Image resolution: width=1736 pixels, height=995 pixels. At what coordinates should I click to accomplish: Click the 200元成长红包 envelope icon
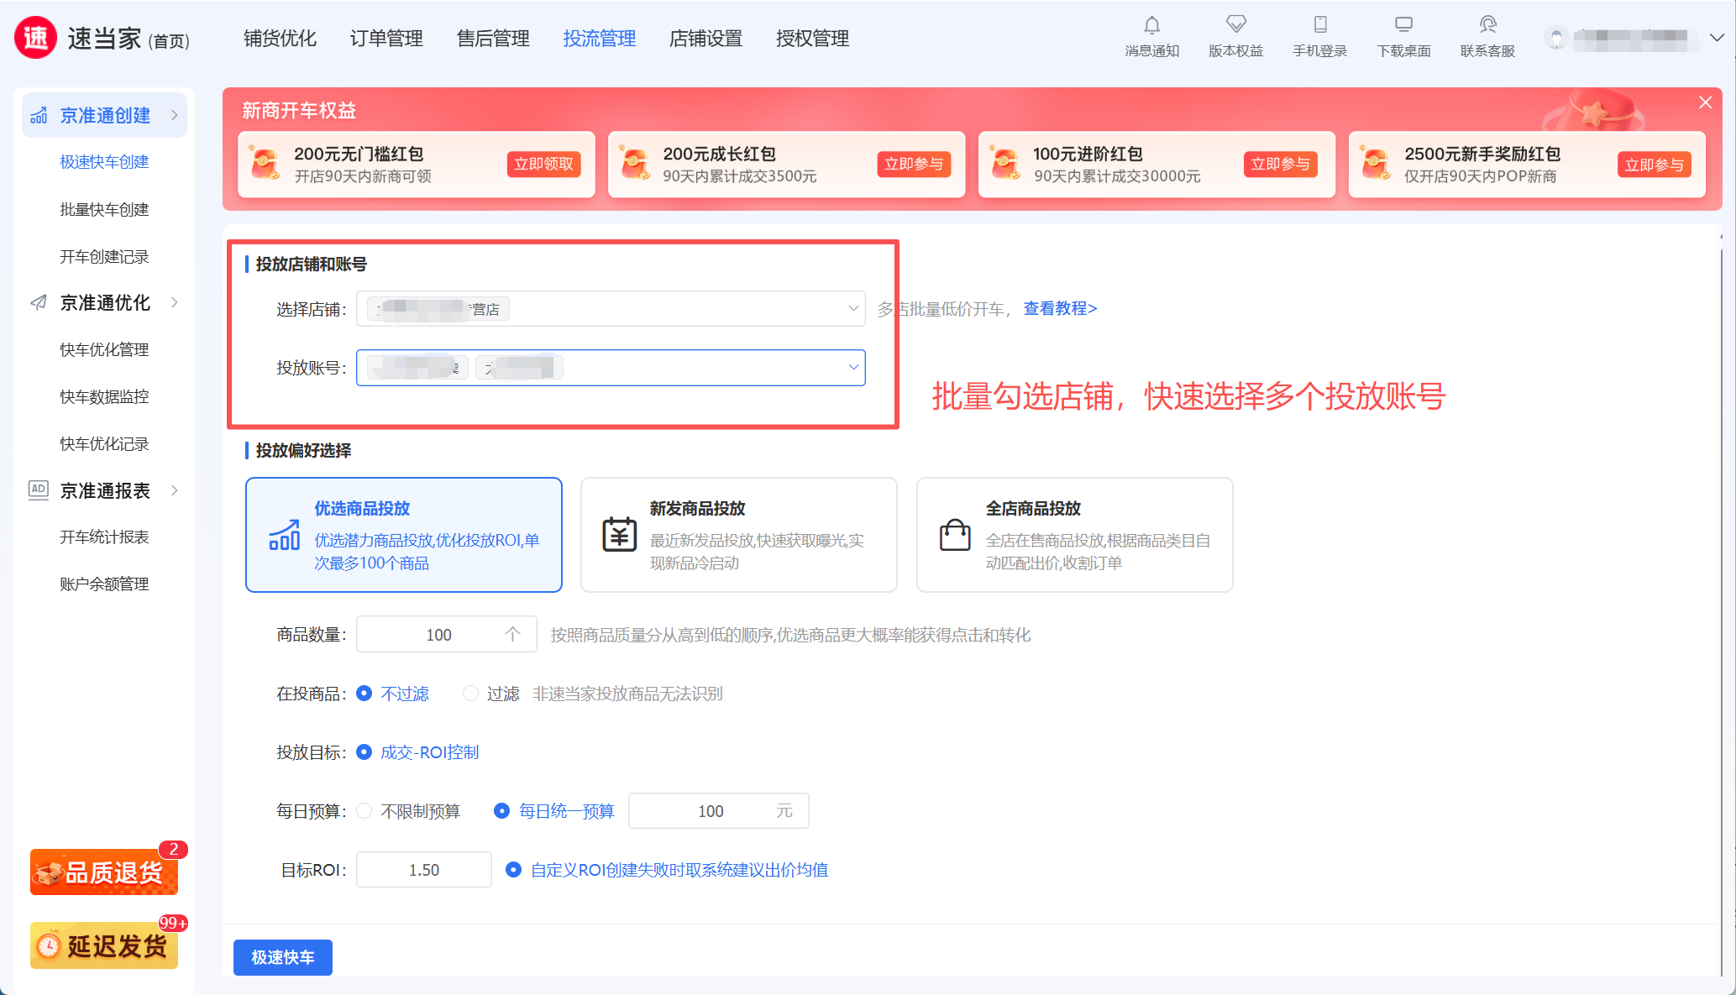coord(635,164)
